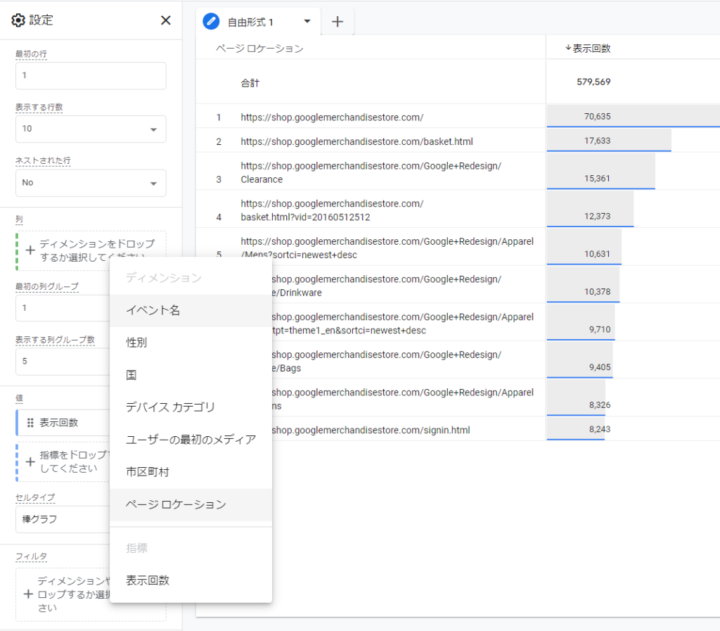720x631 pixels.
Task: Click the フィルタ section label
Action: tap(31, 556)
